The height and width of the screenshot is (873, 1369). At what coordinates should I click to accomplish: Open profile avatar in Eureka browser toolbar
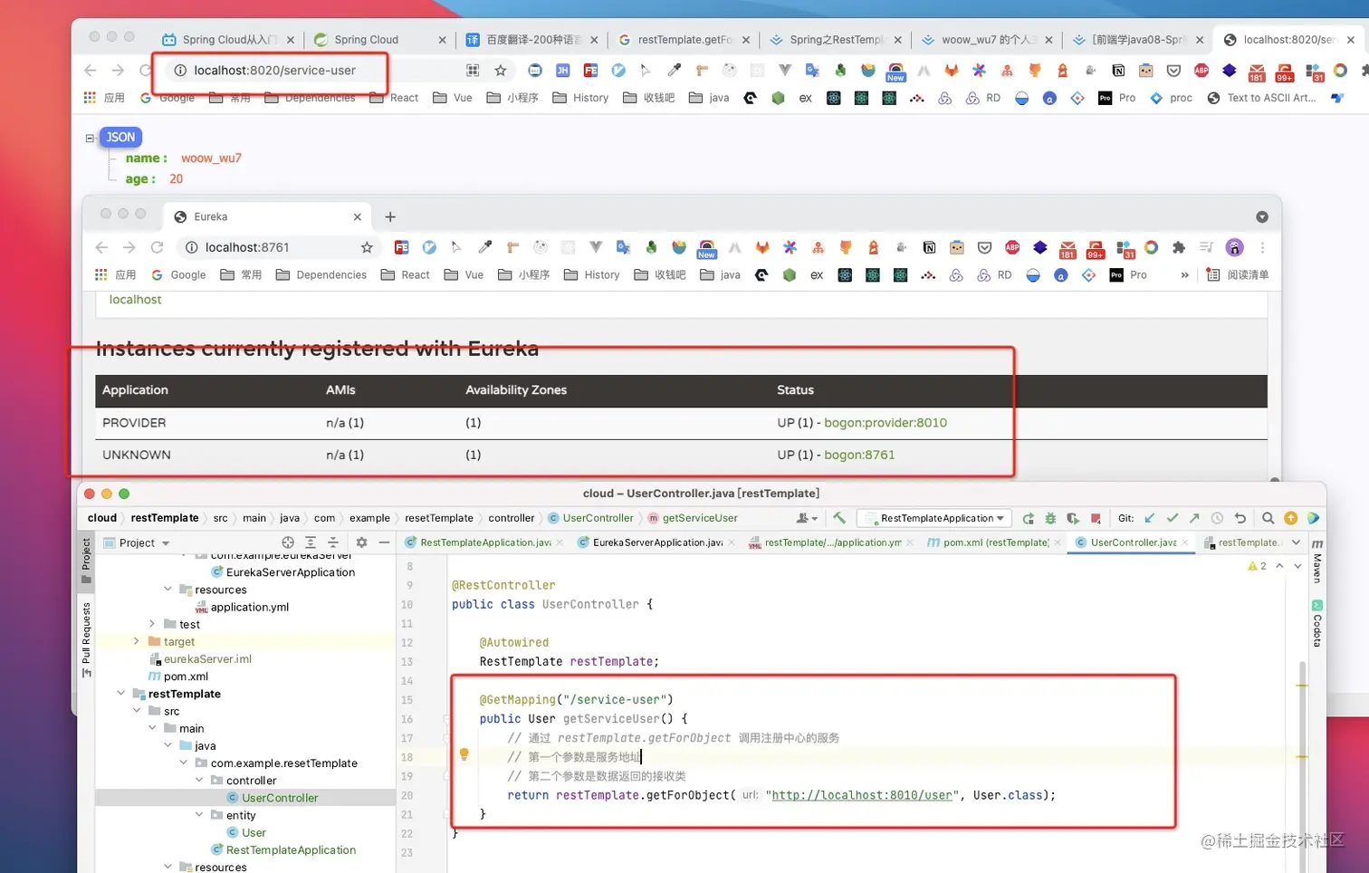(x=1234, y=247)
